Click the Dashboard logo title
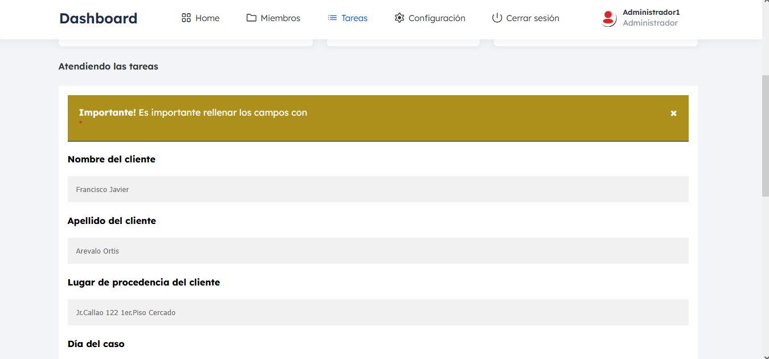Image resolution: width=769 pixels, height=359 pixels. coord(98,18)
